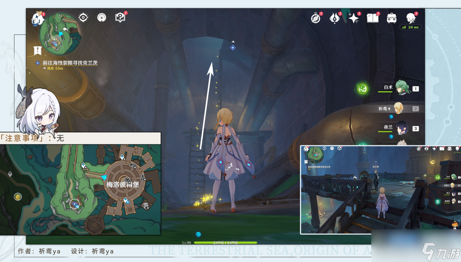Select the cyan player arrow on inset map

tap(104, 177)
